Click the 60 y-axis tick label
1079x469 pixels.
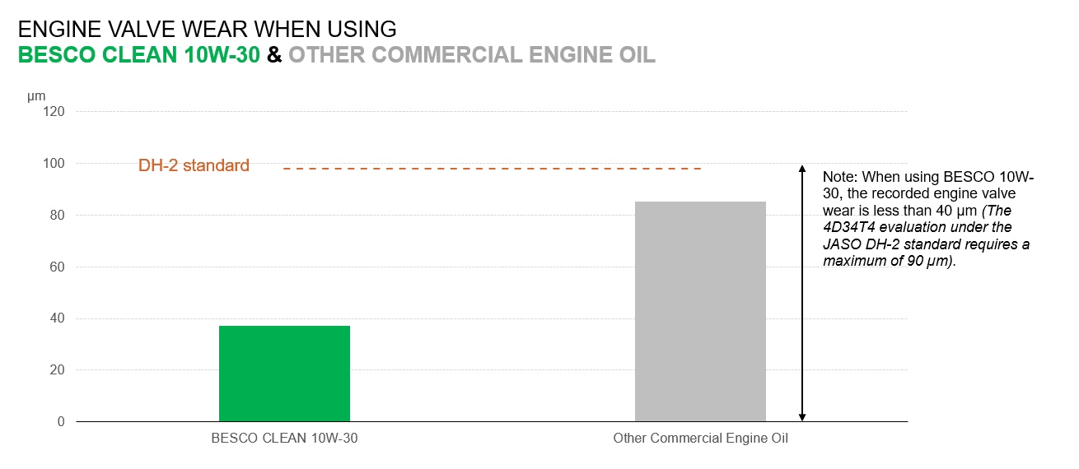(58, 267)
